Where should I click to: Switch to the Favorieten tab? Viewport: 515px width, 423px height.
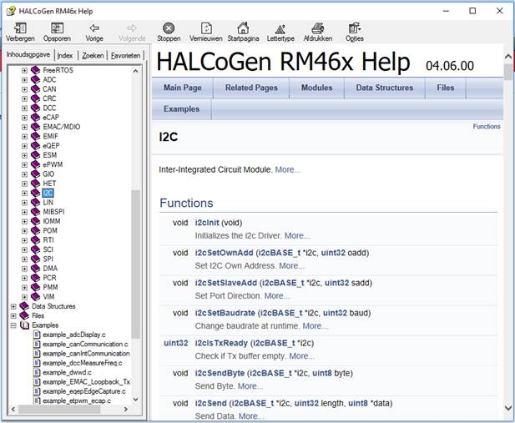[x=125, y=56]
